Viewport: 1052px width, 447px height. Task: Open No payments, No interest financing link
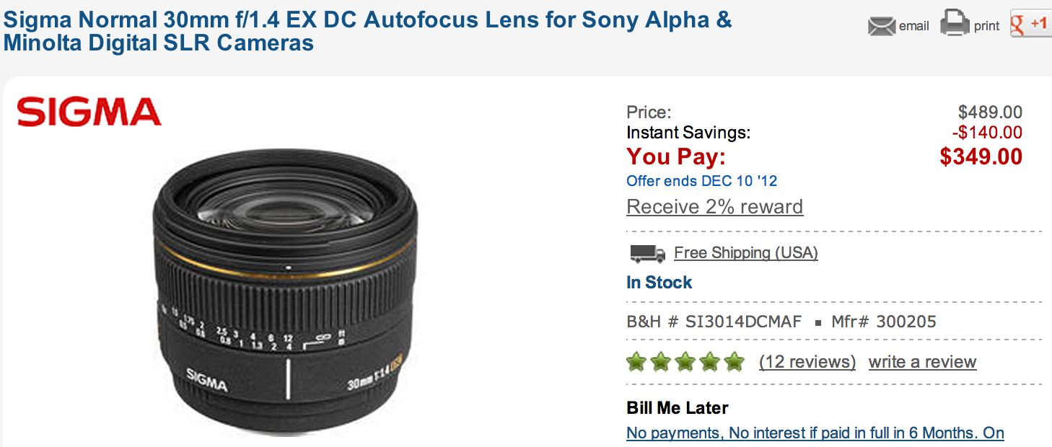pos(815,433)
